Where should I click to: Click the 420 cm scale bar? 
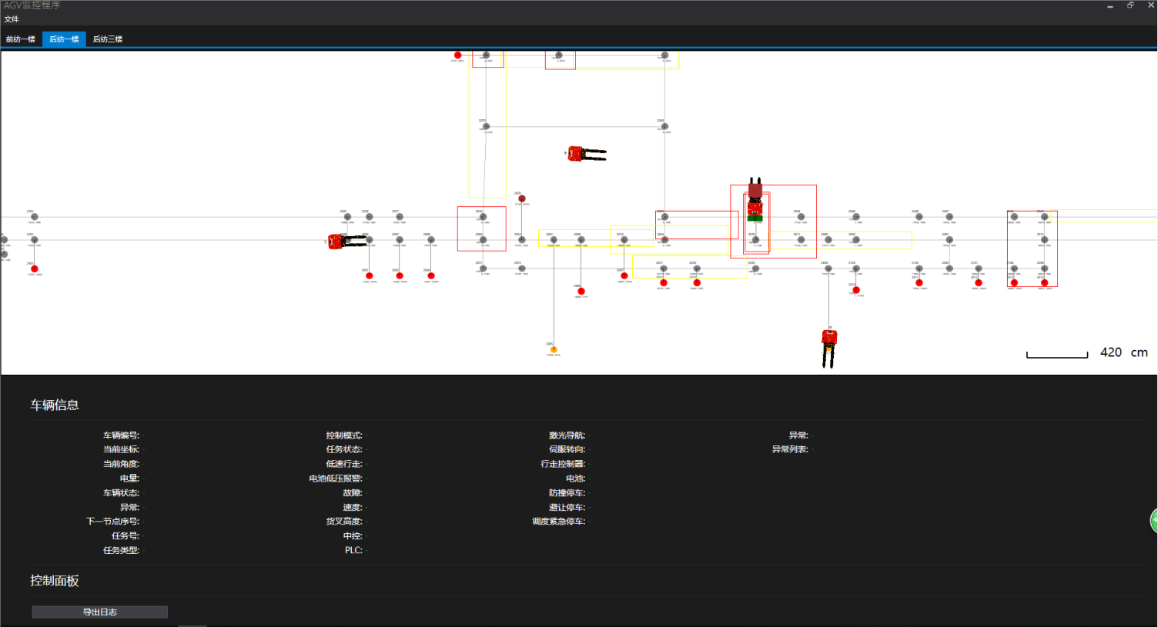(1057, 355)
